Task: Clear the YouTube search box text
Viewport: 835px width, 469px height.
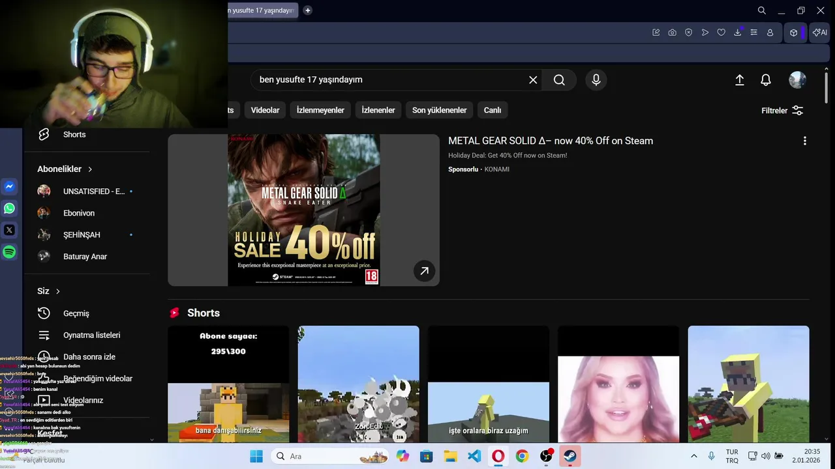Action: pyautogui.click(x=533, y=79)
